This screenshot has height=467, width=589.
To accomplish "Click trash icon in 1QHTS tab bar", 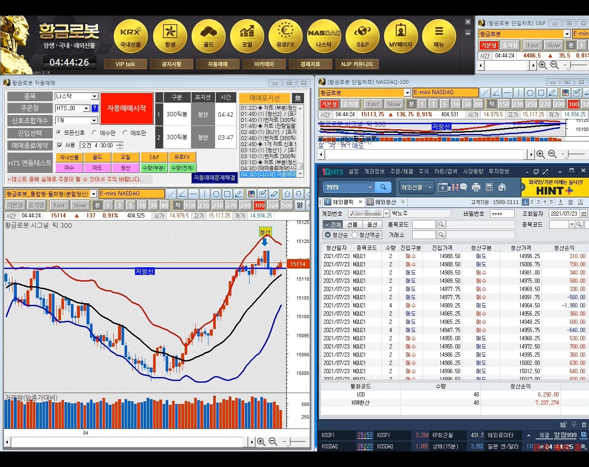I will 570,202.
